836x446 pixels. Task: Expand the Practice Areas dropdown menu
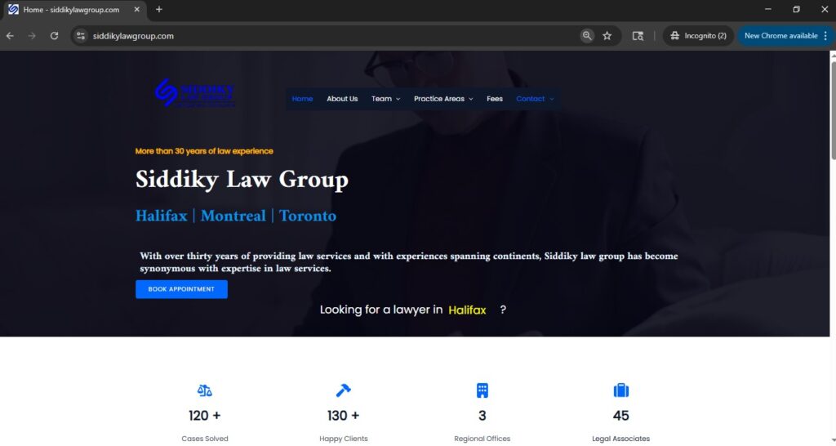point(443,99)
